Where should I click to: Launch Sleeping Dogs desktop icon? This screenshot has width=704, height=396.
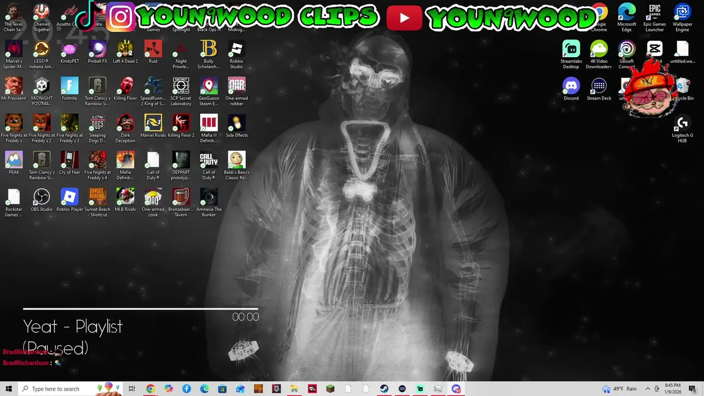pyautogui.click(x=97, y=129)
